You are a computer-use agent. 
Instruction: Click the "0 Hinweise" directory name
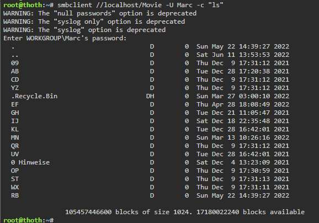coord(30,162)
